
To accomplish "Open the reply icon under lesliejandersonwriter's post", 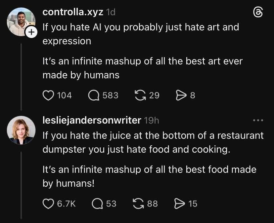I will pyautogui.click(x=97, y=204).
